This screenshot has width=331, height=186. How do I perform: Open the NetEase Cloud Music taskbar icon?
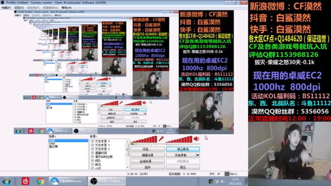[25, 181]
